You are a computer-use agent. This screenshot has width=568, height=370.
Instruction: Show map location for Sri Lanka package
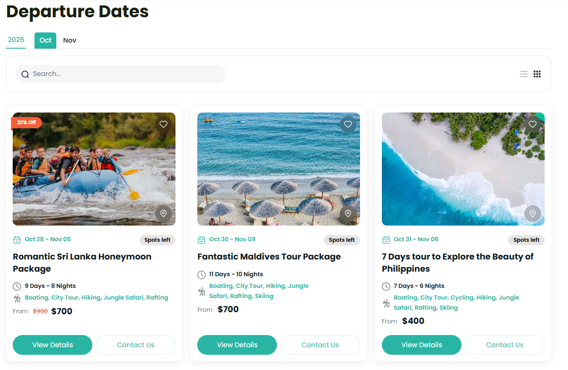point(163,214)
